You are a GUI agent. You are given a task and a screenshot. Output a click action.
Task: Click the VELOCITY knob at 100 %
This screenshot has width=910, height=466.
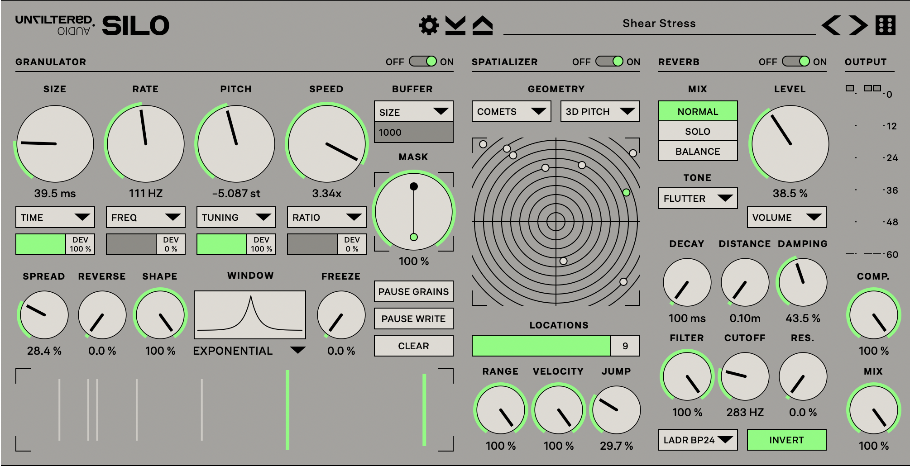point(559,410)
